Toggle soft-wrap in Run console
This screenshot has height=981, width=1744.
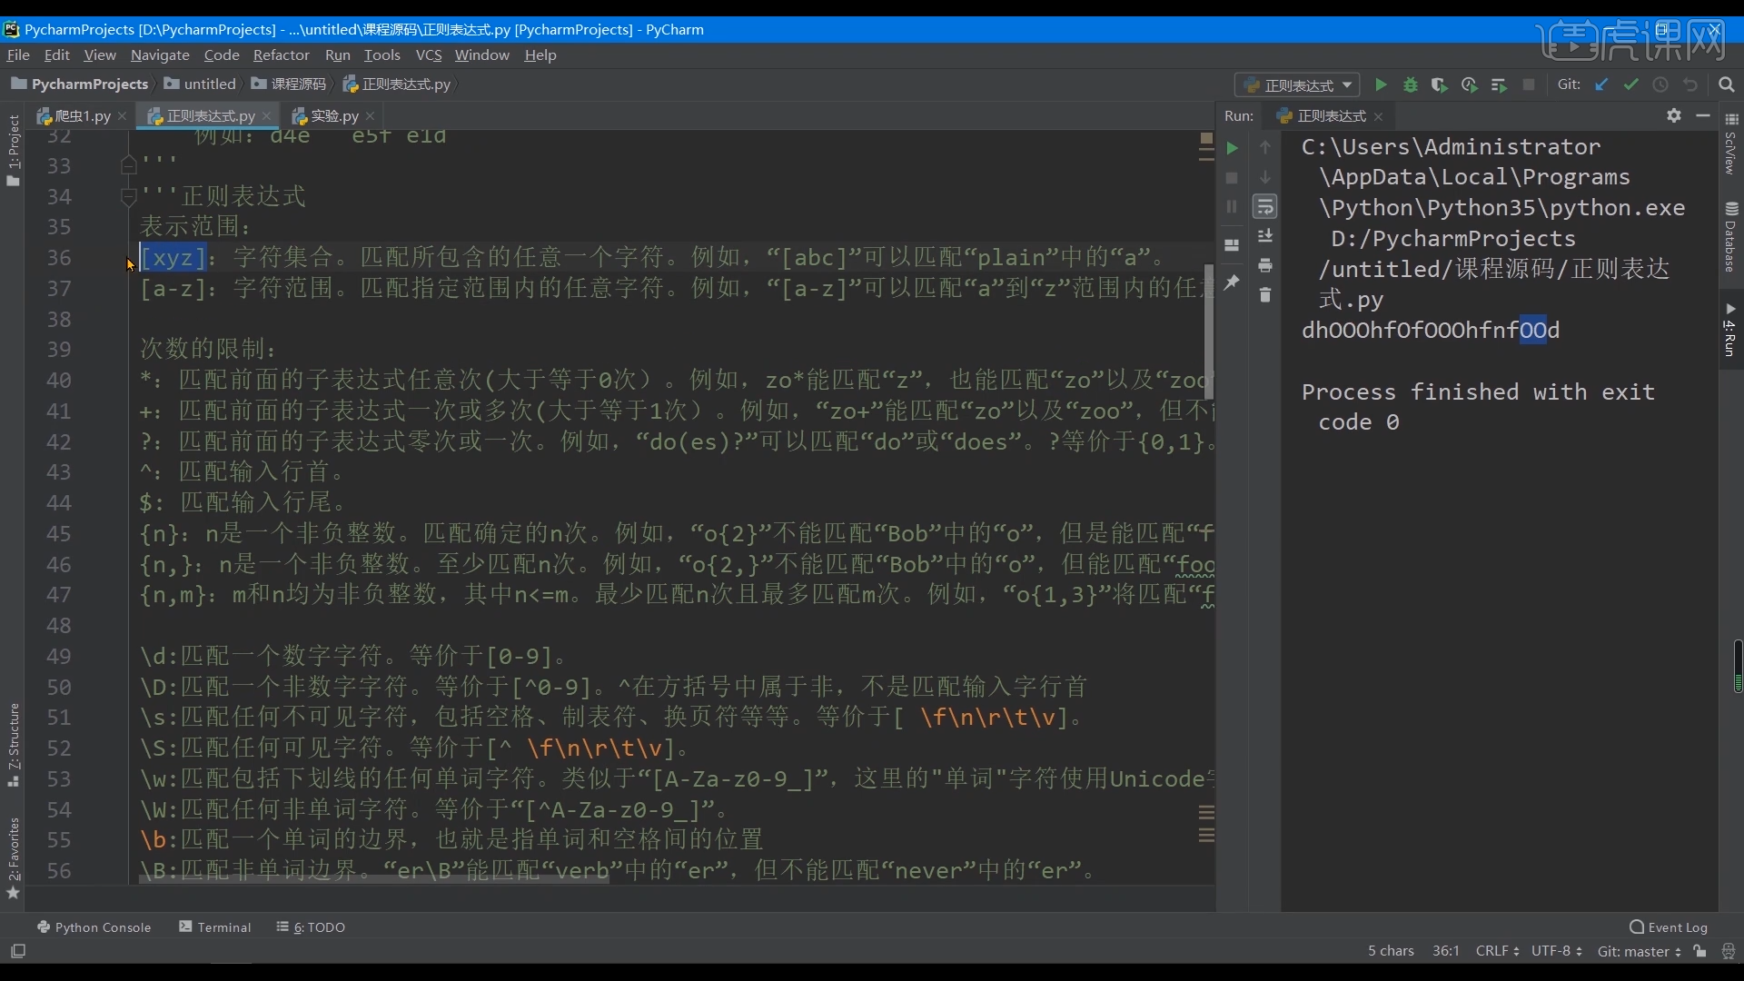1265,207
